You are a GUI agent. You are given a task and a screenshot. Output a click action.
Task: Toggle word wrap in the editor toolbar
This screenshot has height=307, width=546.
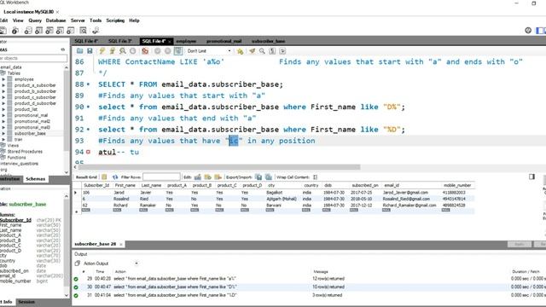pyautogui.click(x=282, y=51)
